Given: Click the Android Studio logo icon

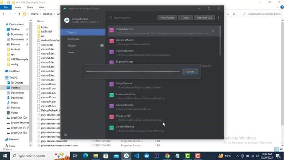Looking at the screenshot, I should coord(67,20).
